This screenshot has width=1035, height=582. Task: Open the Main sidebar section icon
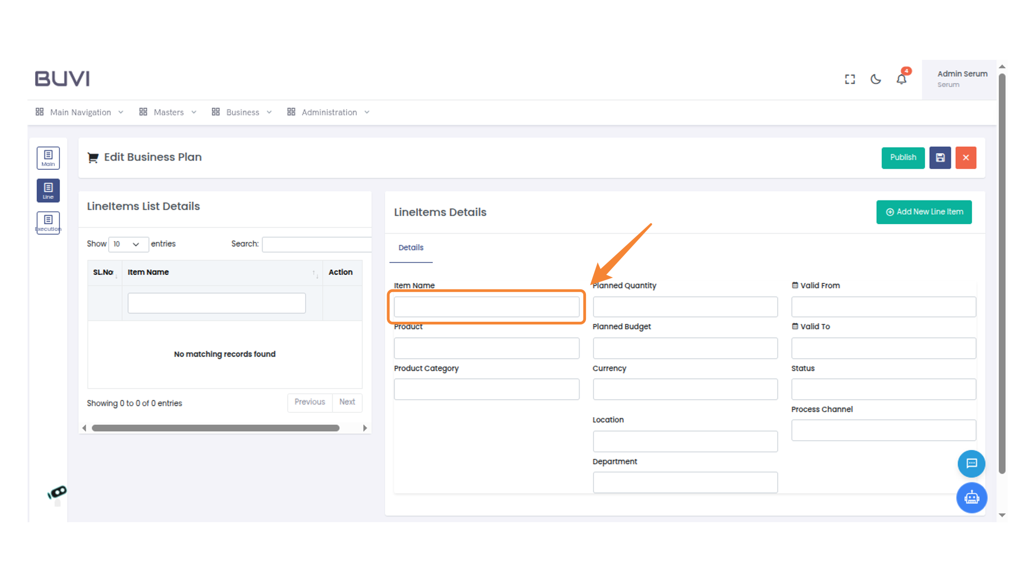[x=48, y=158]
